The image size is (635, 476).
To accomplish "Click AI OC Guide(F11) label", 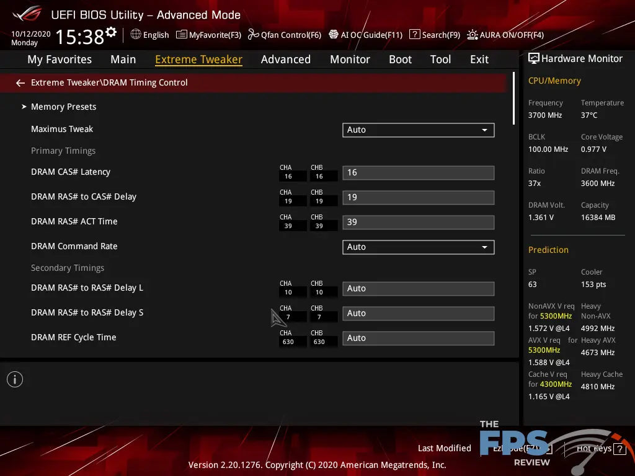I will tap(371, 35).
